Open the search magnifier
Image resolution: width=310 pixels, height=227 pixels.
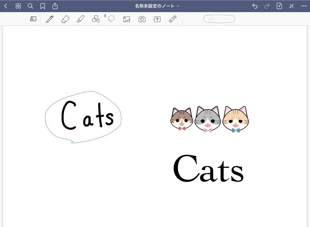click(30, 6)
